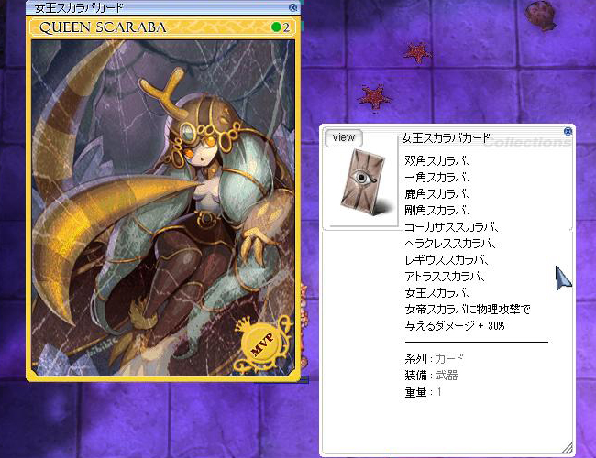Click the number 2 beside green dot
Viewport: 596px width, 458px height.
tap(286, 27)
